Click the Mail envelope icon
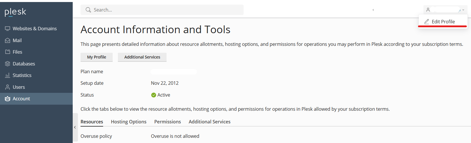The height and width of the screenshot is (143, 471). pos(8,40)
